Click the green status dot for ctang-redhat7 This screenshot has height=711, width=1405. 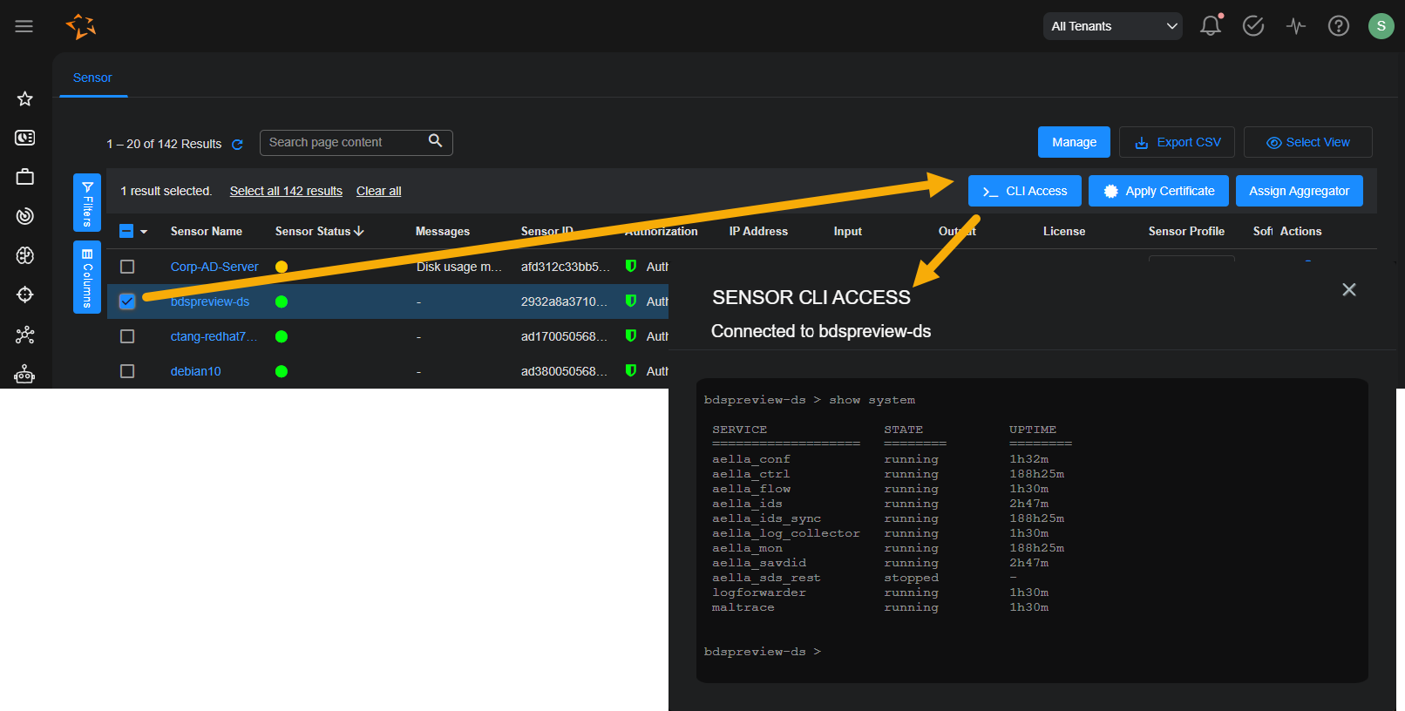(x=282, y=336)
